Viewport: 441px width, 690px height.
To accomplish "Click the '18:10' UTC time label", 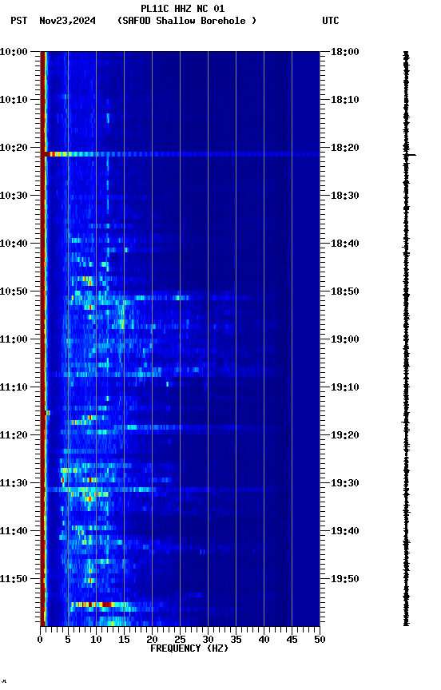I will coord(345,100).
